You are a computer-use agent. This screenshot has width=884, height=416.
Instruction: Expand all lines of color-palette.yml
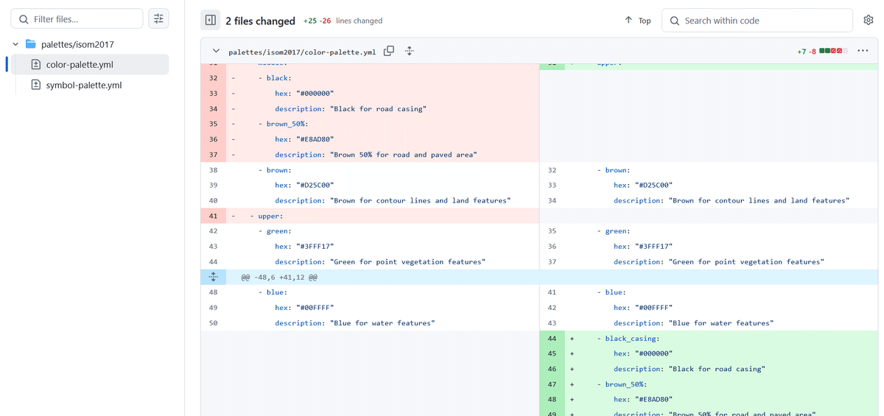click(410, 52)
